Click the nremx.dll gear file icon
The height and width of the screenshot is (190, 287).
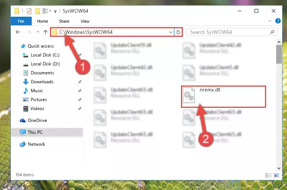point(189,95)
